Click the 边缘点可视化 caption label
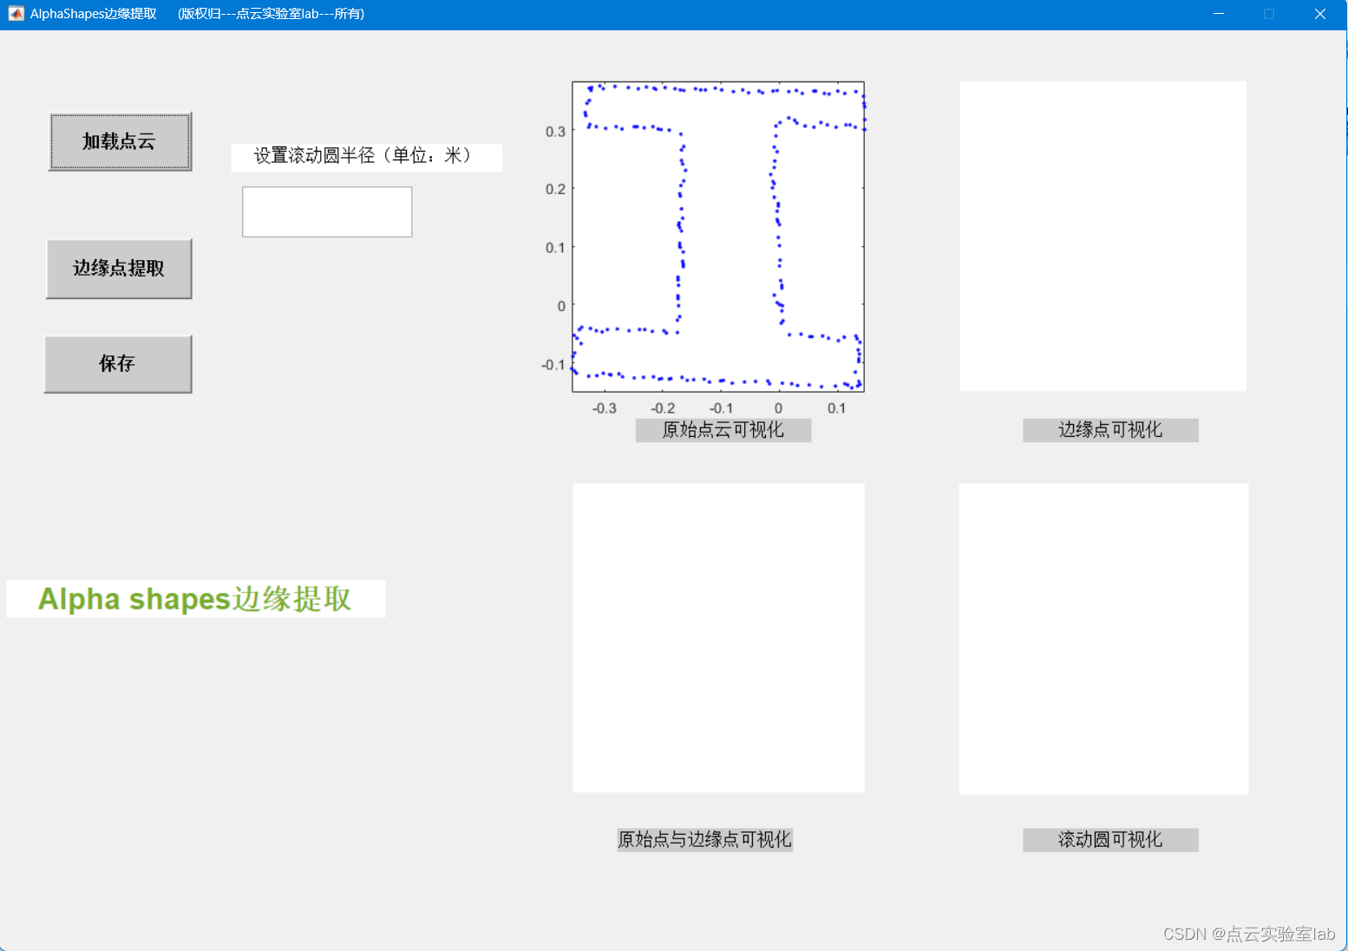The width and height of the screenshot is (1348, 951). tap(1110, 430)
